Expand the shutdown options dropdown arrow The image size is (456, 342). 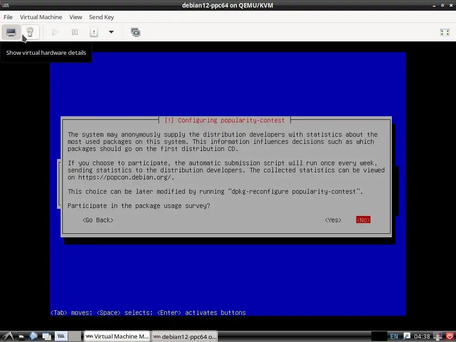pos(111,32)
